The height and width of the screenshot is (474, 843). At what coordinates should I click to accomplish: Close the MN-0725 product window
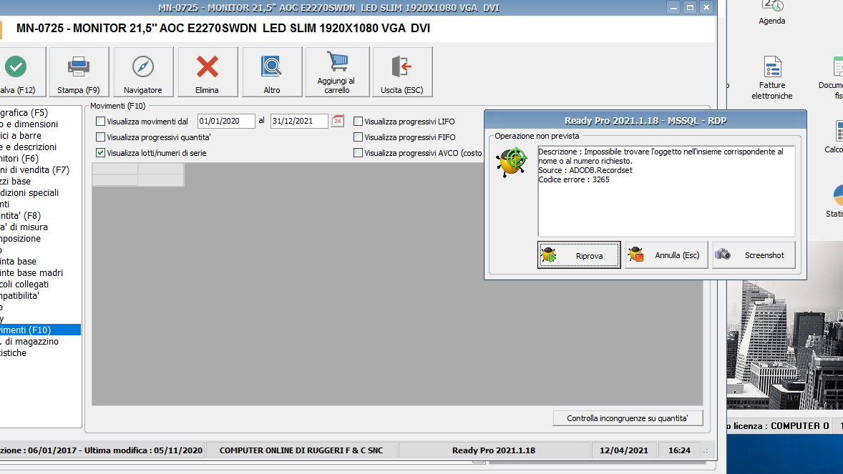point(706,8)
